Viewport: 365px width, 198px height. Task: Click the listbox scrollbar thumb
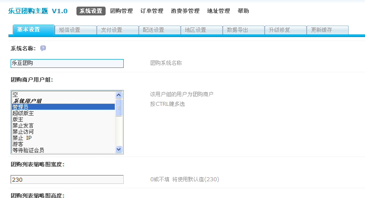(119, 107)
